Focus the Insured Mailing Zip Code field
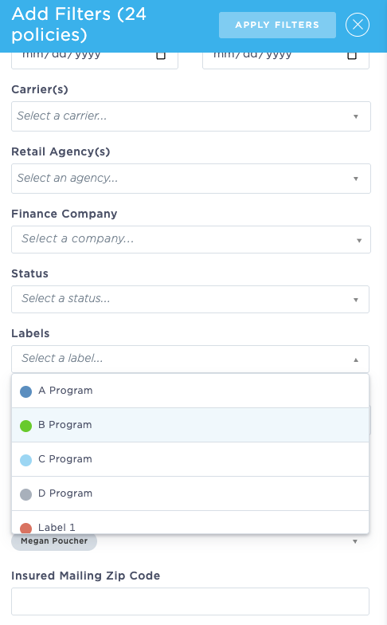This screenshot has width=387, height=625. point(190,601)
